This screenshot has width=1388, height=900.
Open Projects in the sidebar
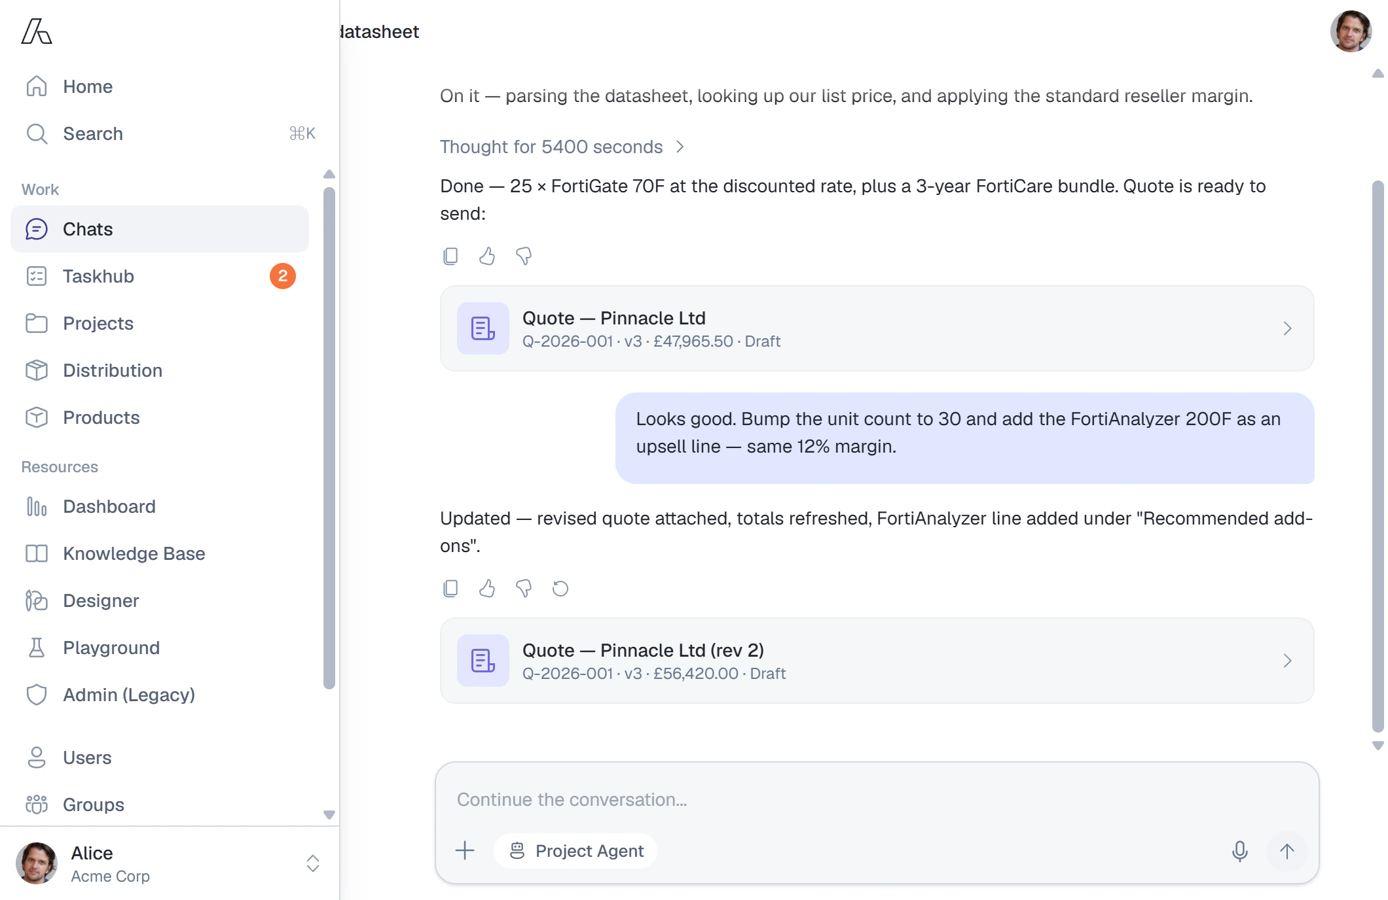point(159,323)
